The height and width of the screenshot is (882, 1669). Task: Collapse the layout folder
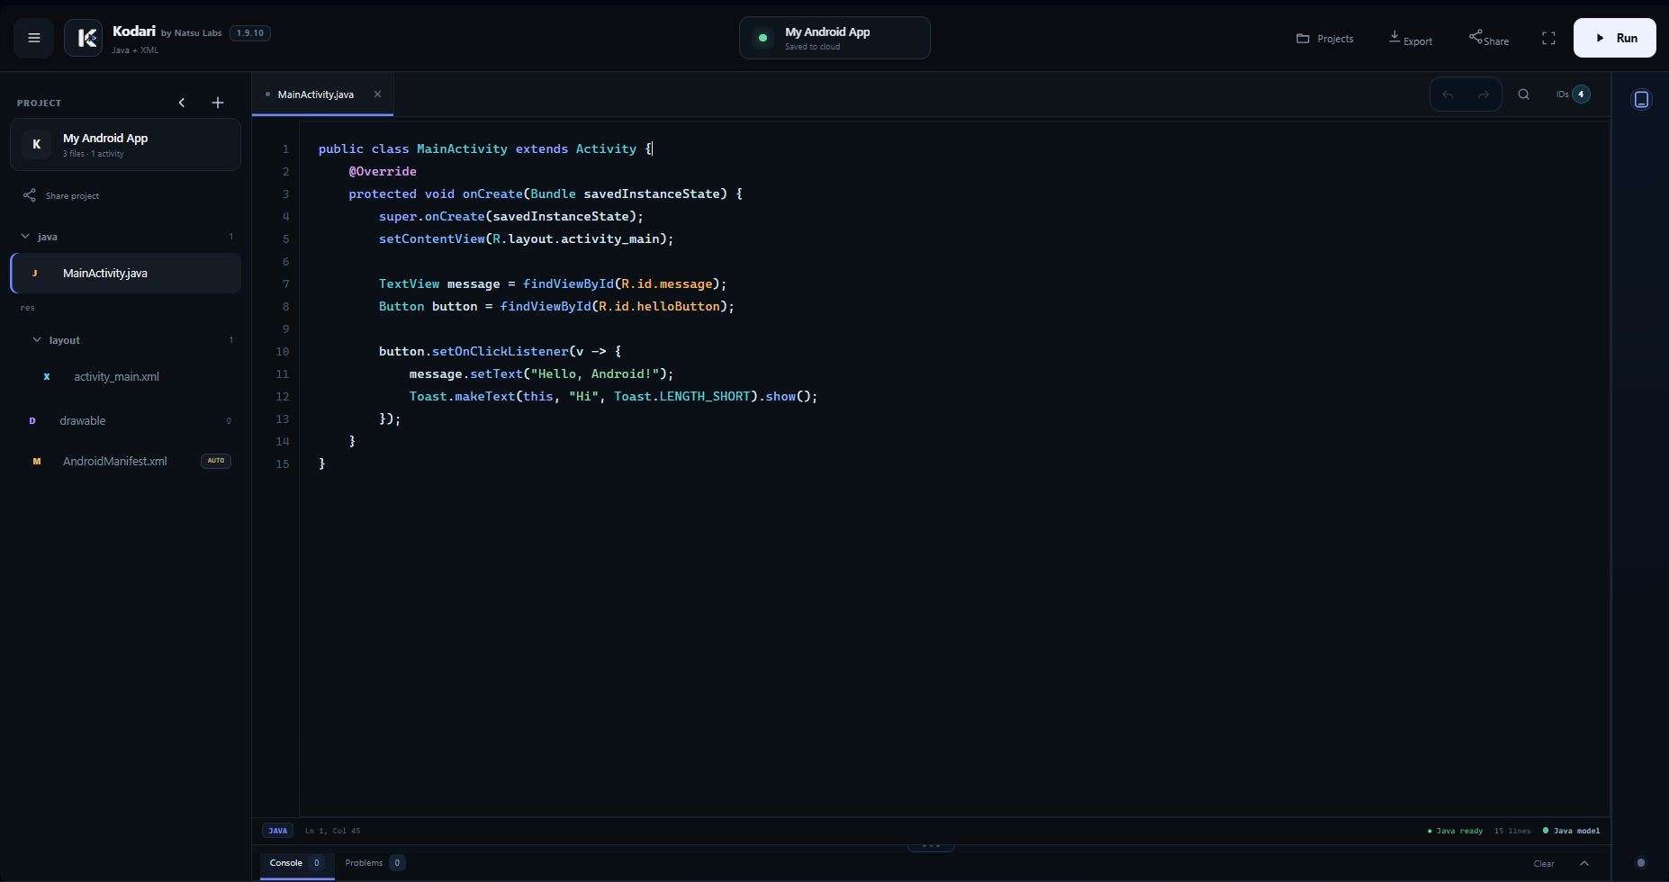[x=37, y=340]
